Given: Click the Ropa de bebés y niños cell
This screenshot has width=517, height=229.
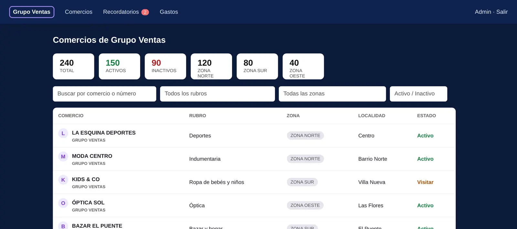Looking at the screenshot, I should [x=216, y=182].
